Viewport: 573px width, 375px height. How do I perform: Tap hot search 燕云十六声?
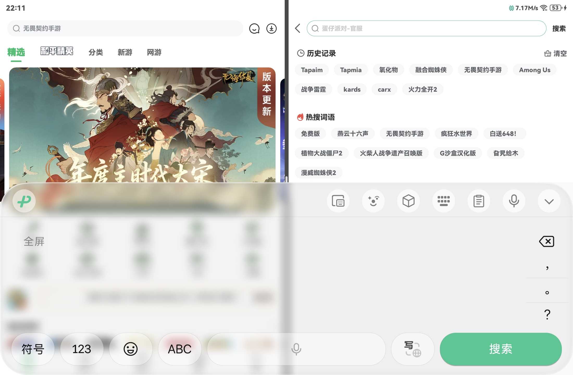coord(353,134)
